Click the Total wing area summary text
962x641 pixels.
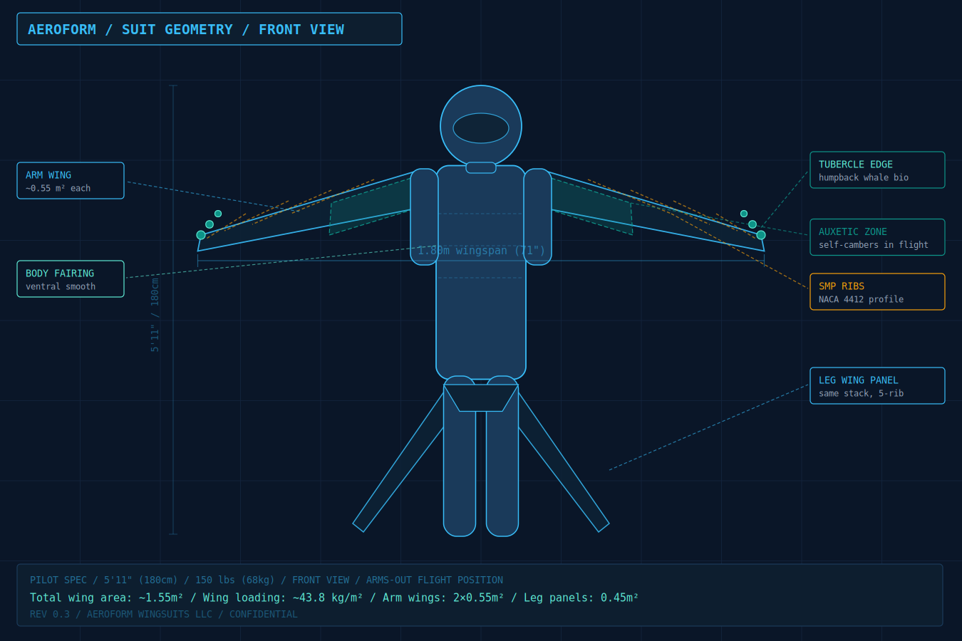coord(334,598)
